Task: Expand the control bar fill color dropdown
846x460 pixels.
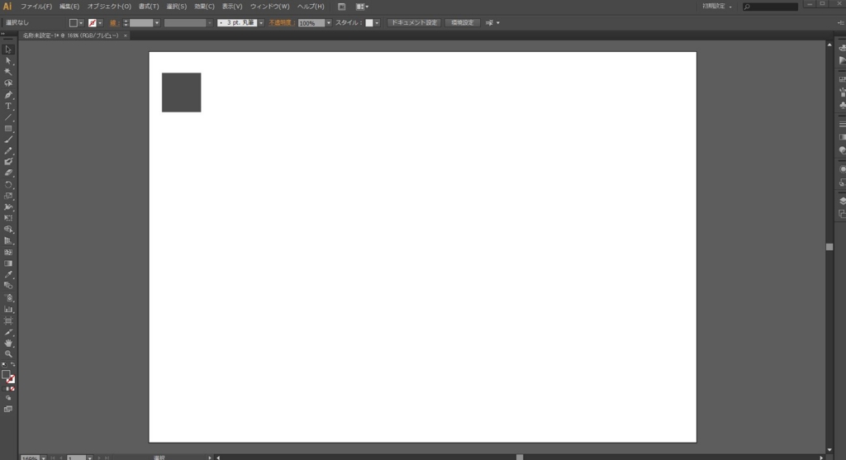Action: pyautogui.click(x=81, y=23)
